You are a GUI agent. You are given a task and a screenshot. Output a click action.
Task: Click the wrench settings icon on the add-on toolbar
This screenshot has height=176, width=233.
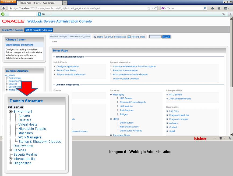point(223,14)
